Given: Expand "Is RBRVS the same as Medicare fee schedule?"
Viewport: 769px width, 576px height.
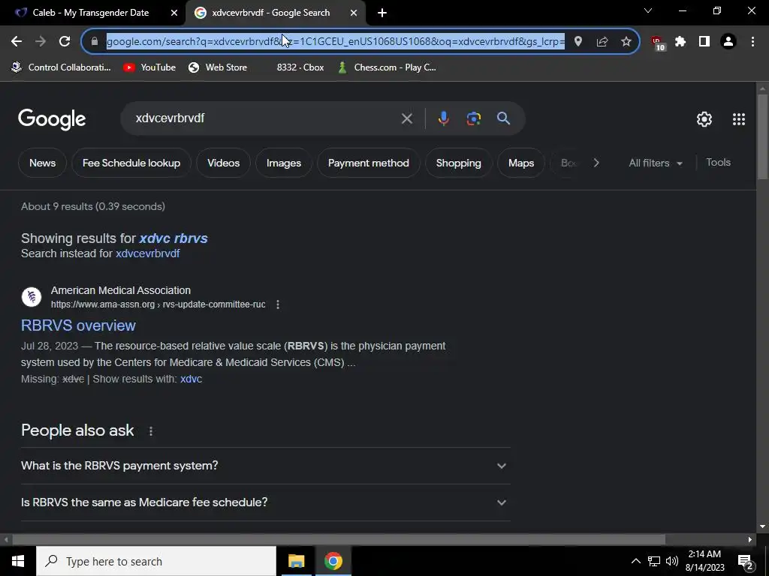Looking at the screenshot, I should [x=265, y=502].
